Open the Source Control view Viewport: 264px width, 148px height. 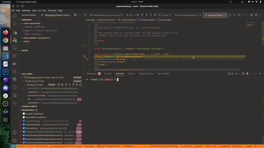[x=15, y=32]
